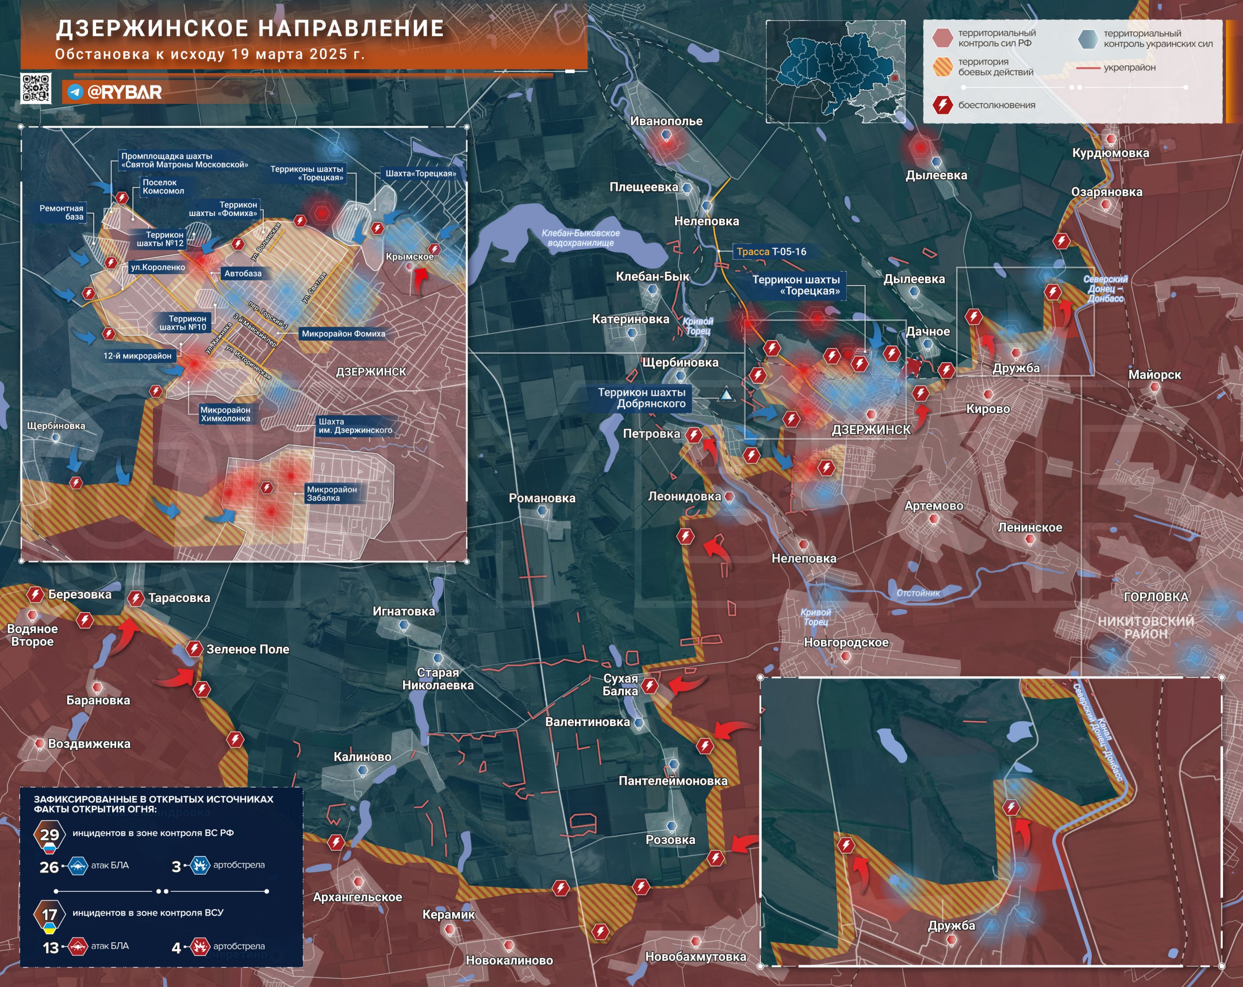
Task: Click the blue drone attack icon beside 26
Action: (78, 866)
